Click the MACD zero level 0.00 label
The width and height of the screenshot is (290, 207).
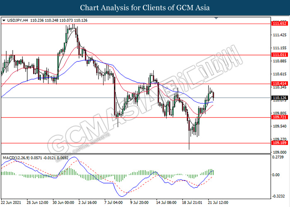[x=276, y=175]
